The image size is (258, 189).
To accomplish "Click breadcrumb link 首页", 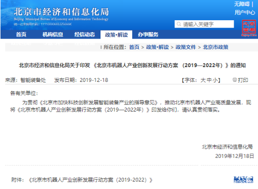I will [x=134, y=47].
